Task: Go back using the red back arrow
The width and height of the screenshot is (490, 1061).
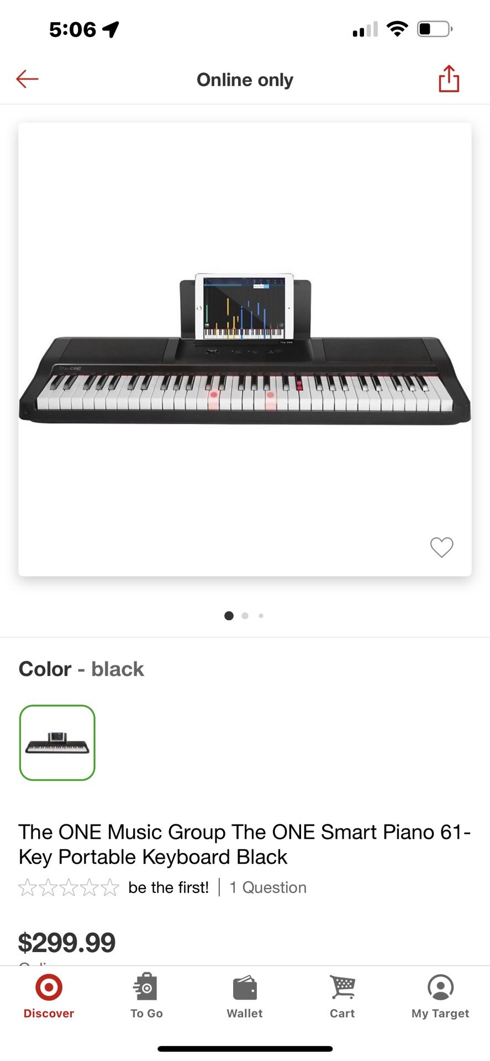Action: (27, 79)
